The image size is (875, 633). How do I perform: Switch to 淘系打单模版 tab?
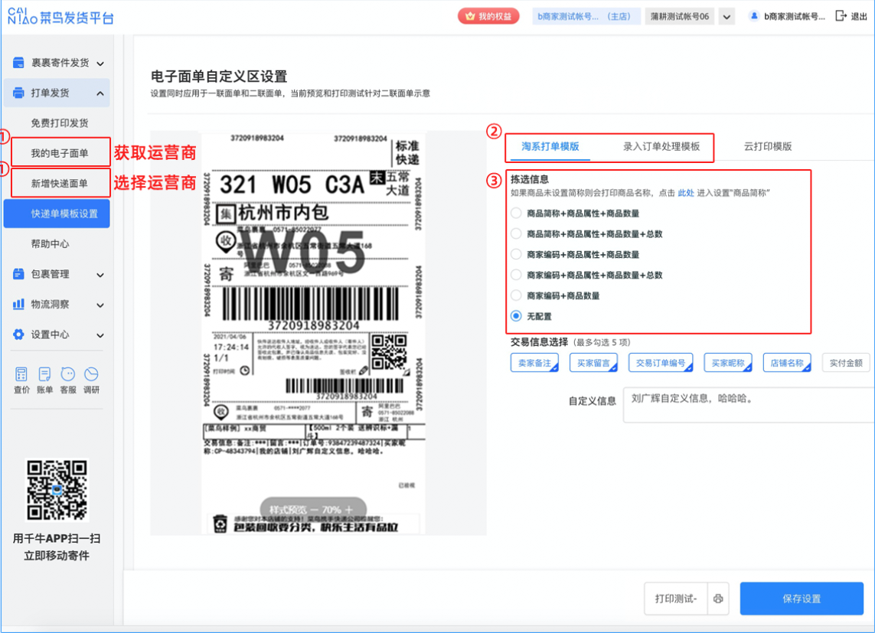click(x=550, y=146)
